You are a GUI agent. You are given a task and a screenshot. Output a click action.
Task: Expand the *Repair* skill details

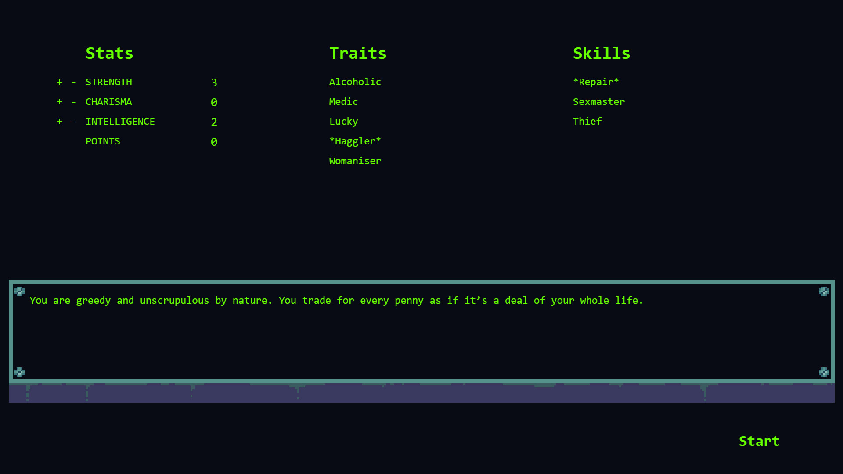click(596, 82)
